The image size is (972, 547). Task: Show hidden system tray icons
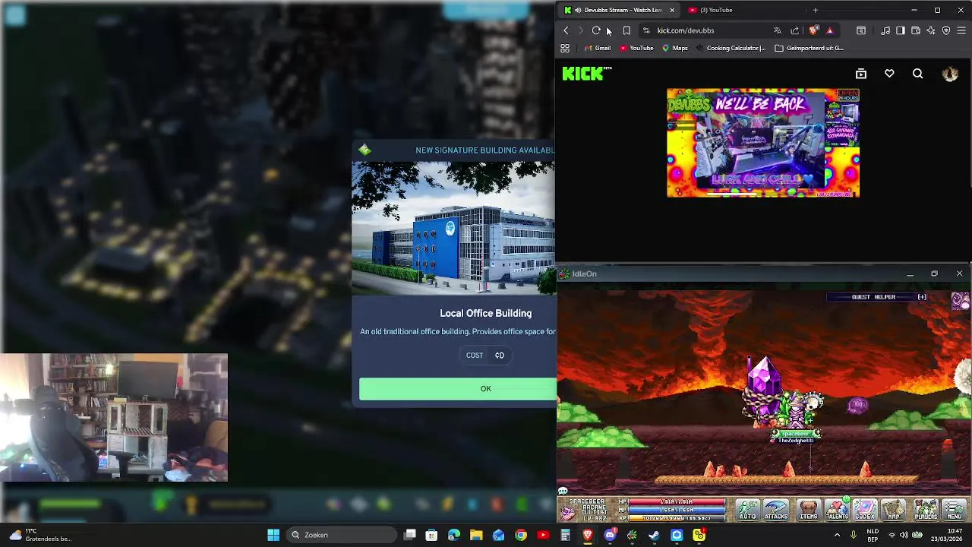pyautogui.click(x=838, y=535)
